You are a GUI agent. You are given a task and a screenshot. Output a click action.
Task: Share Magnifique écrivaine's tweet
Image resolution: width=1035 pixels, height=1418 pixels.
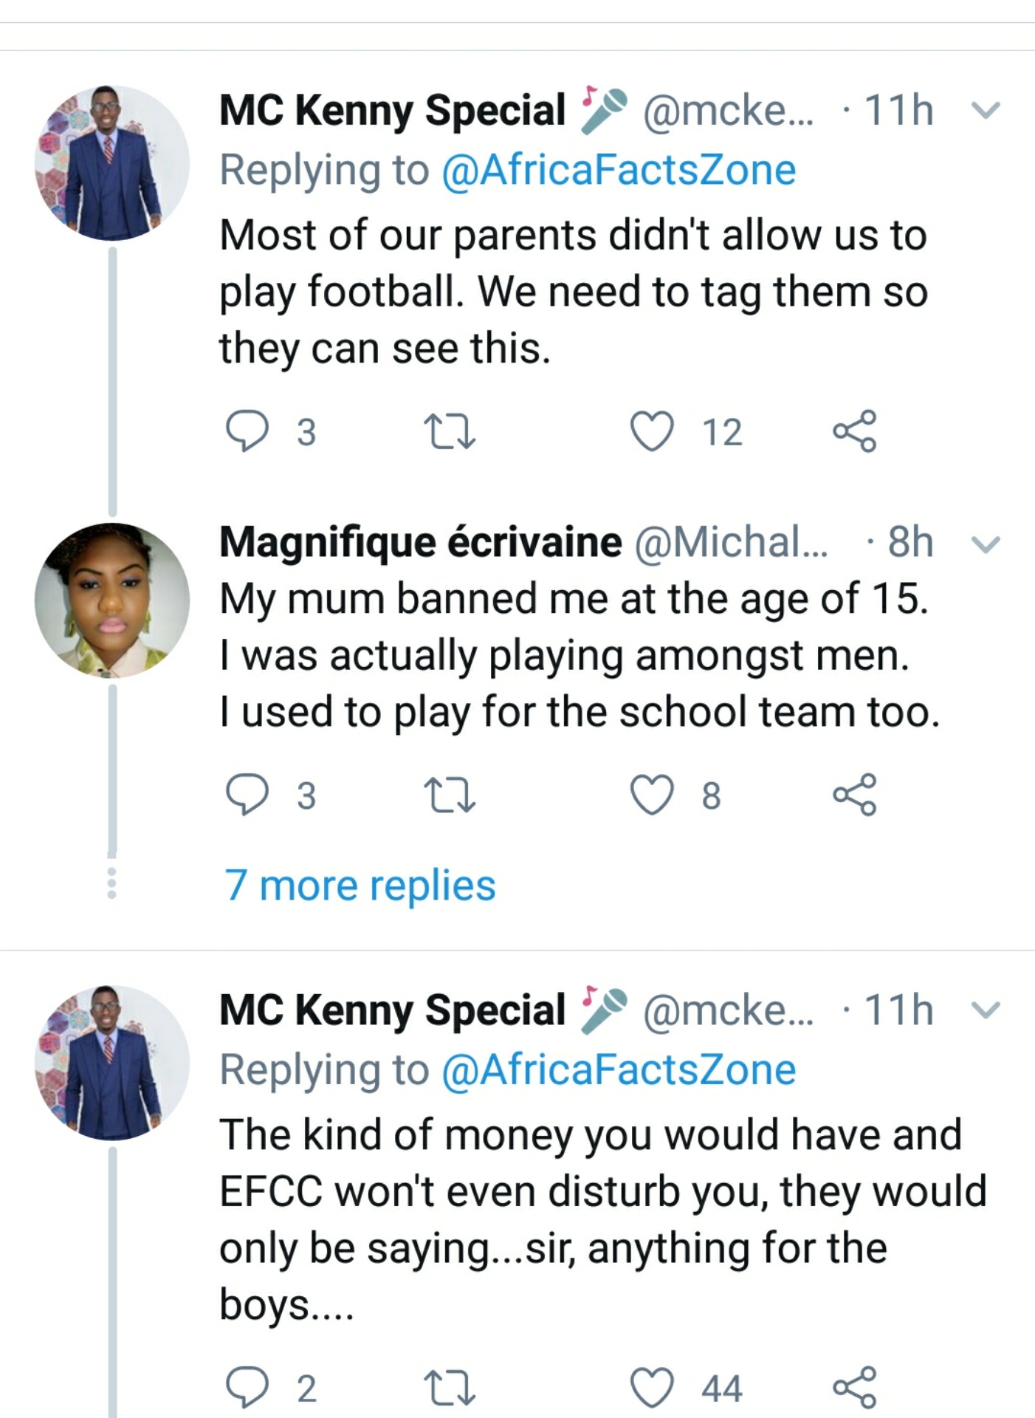[x=855, y=795]
